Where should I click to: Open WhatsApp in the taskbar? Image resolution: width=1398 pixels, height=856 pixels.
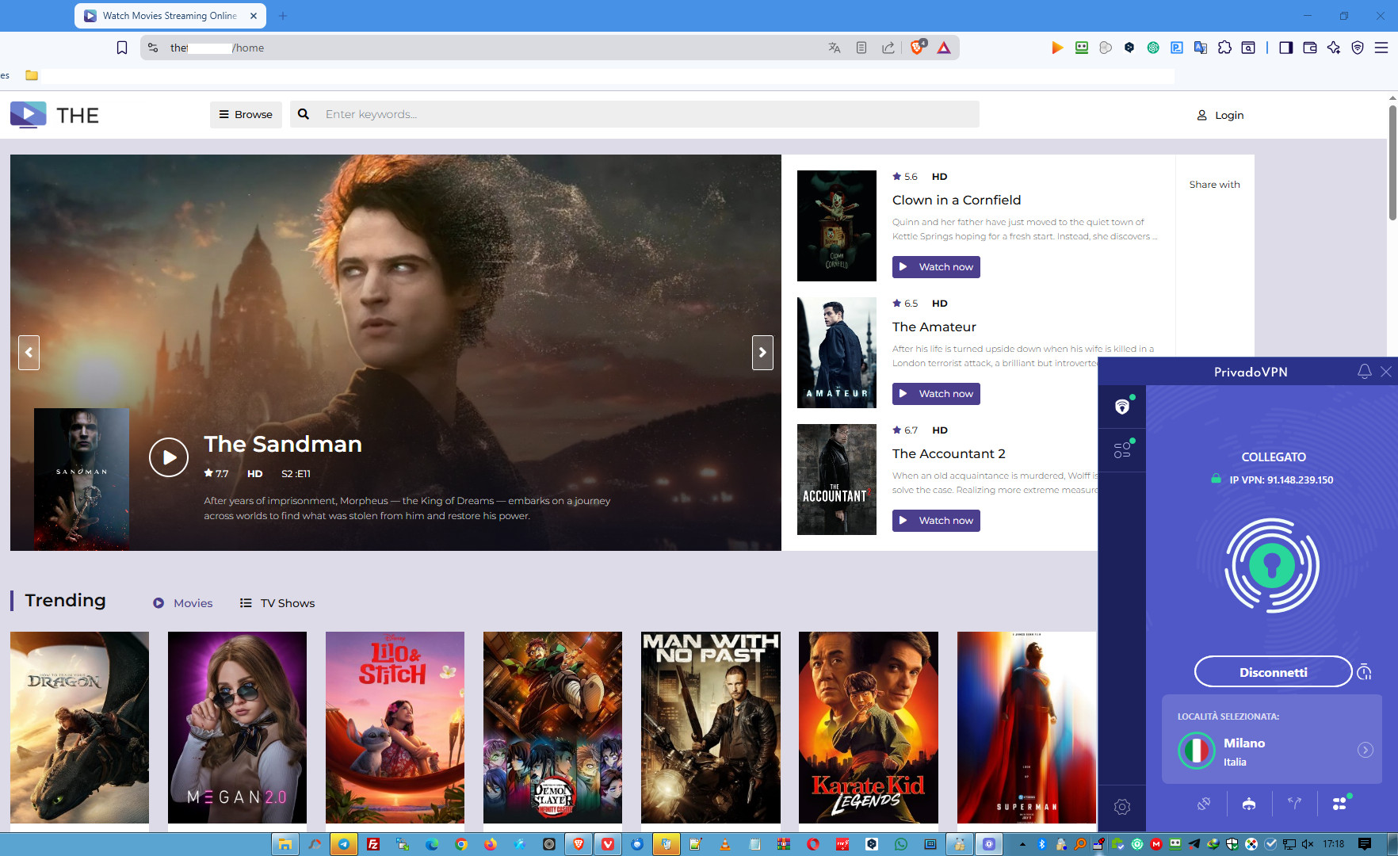click(901, 844)
